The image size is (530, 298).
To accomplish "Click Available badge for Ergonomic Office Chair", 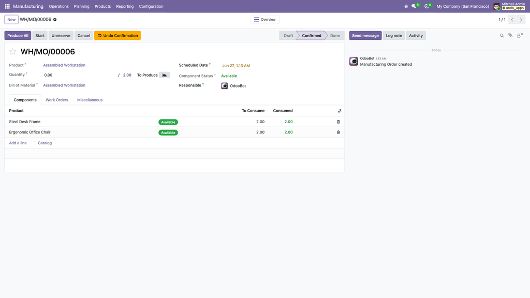I will coord(168,132).
